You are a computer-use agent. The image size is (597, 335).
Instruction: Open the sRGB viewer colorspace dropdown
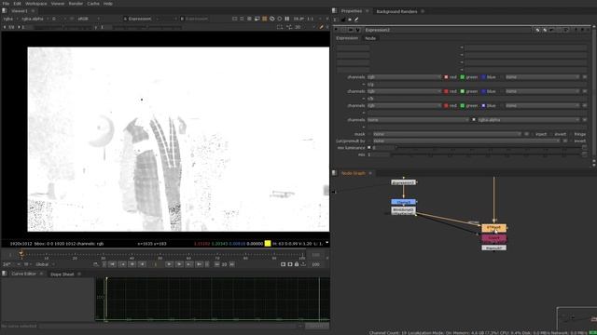pyautogui.click(x=88, y=19)
